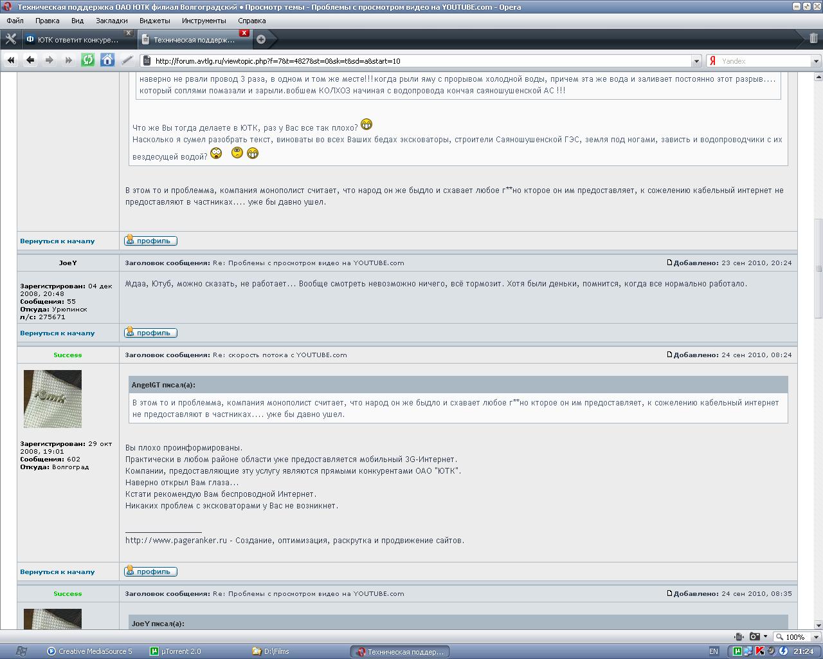
Task: Expand the Yandex search dropdown arrow
Action: point(816,61)
